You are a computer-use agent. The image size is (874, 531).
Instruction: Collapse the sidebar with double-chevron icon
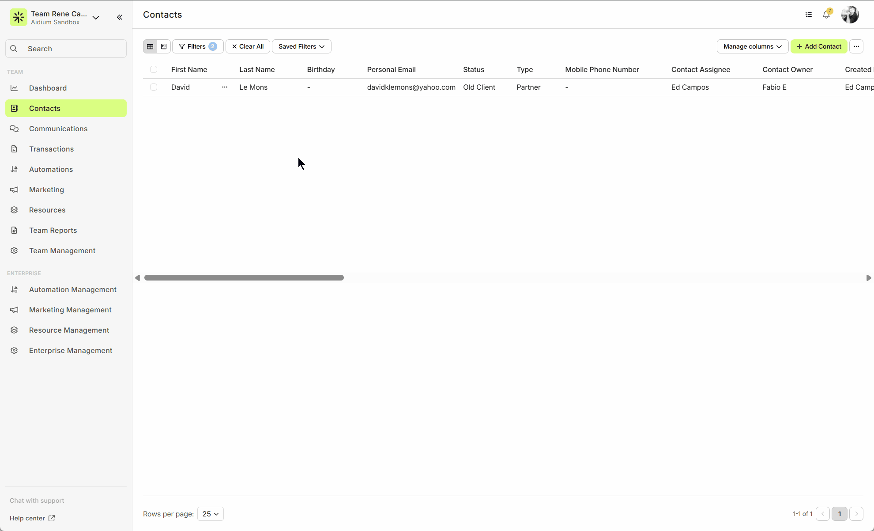[120, 17]
